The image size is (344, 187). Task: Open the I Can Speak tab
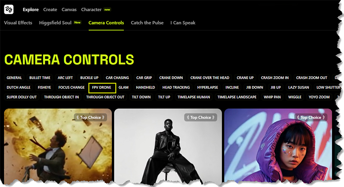coord(183,23)
